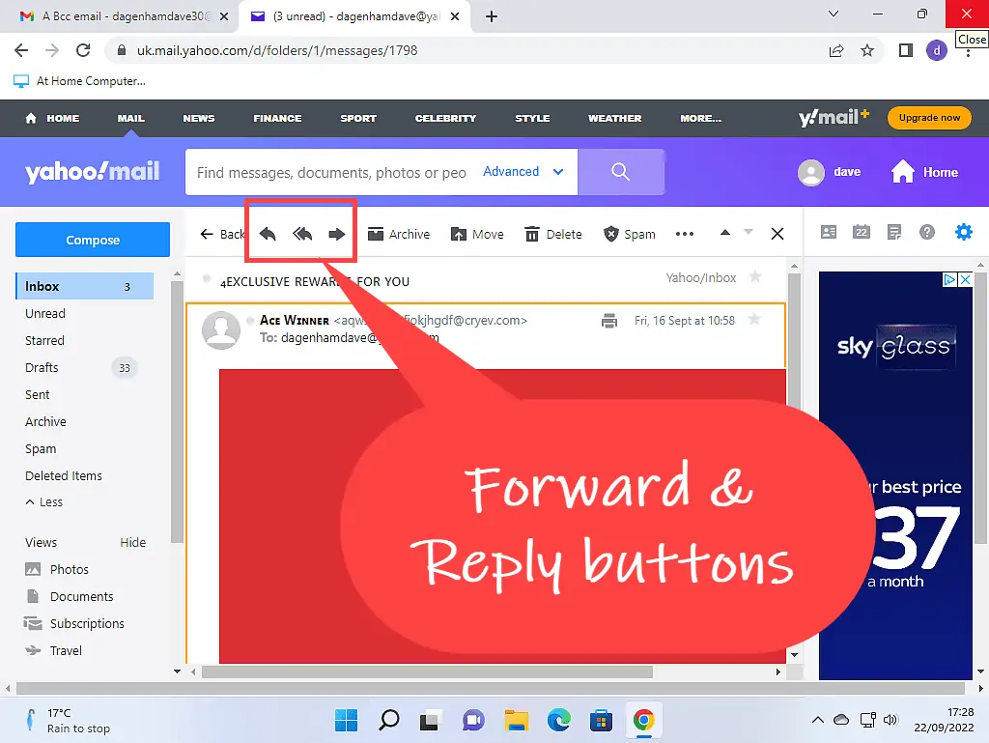989x743 pixels.
Task: Open Yahoo Mail settings gear
Action: [963, 232]
